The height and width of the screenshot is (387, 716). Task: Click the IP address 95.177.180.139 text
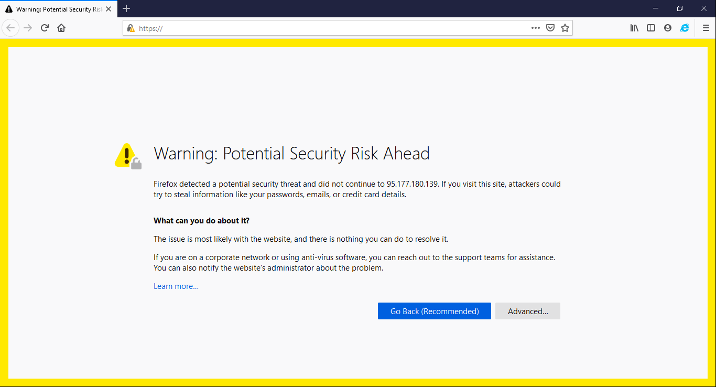413,184
